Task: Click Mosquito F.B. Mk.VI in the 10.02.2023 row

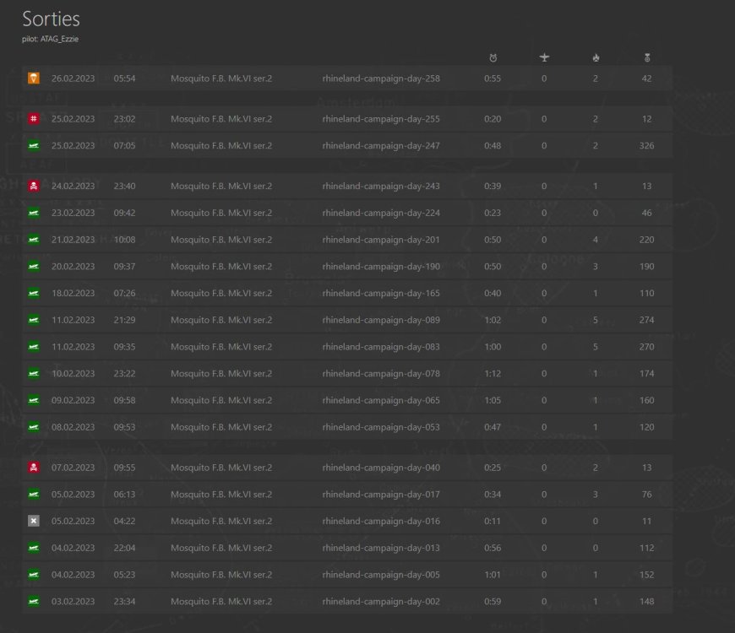Action: pos(221,374)
